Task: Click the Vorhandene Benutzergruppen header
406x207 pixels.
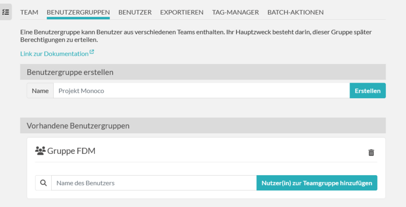Action: [203, 126]
